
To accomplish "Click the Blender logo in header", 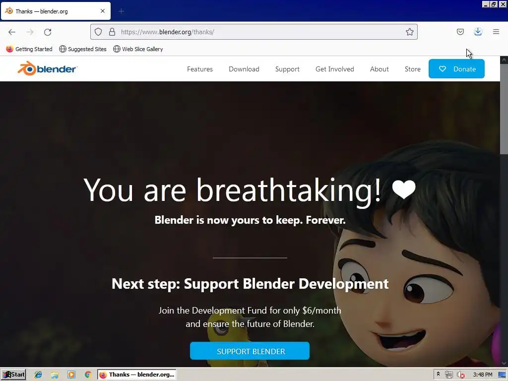I will pos(48,68).
